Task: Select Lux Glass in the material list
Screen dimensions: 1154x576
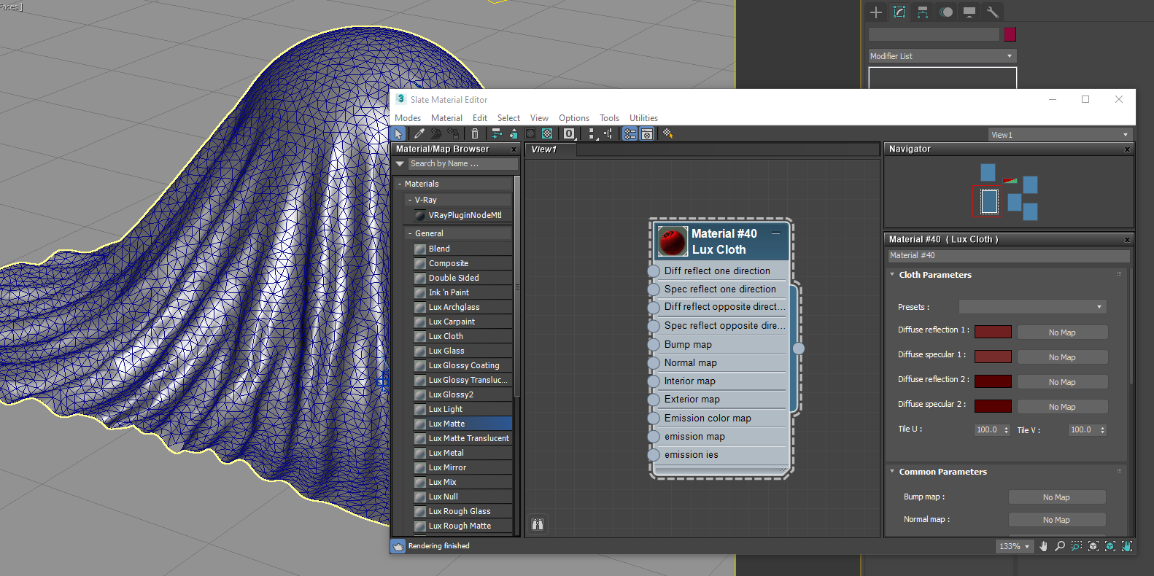Action: [x=446, y=351]
